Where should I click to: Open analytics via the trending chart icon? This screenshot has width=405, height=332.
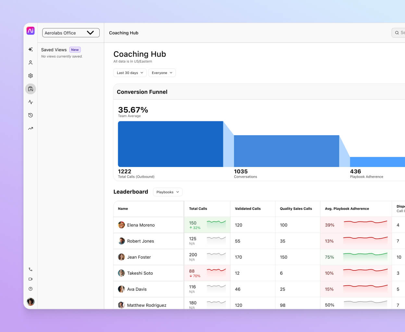pos(31,128)
